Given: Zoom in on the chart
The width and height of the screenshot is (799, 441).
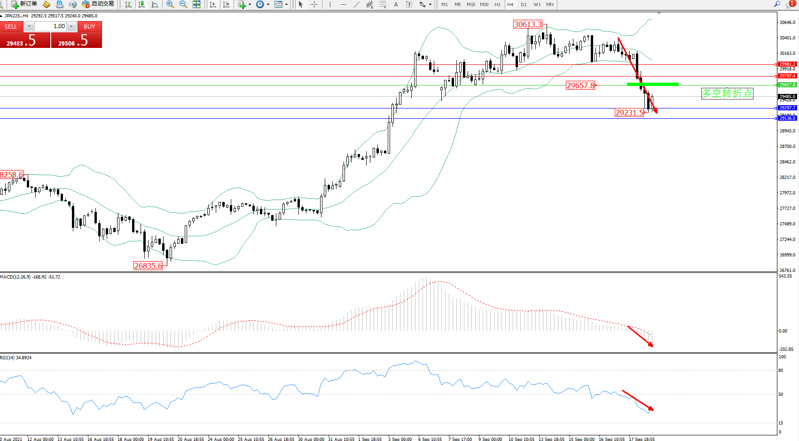Looking at the screenshot, I should (x=170, y=4).
